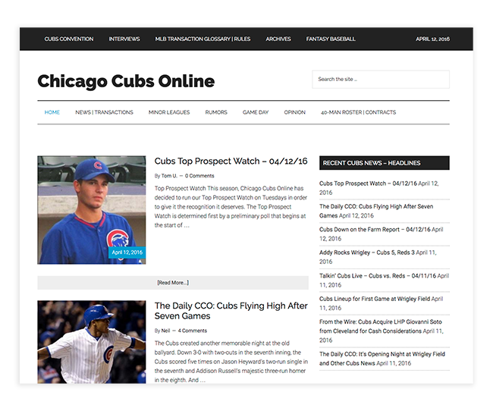The image size is (493, 411).
Task: Open the prospect photo thumbnail in blue cap
Action: pyautogui.click(x=92, y=210)
